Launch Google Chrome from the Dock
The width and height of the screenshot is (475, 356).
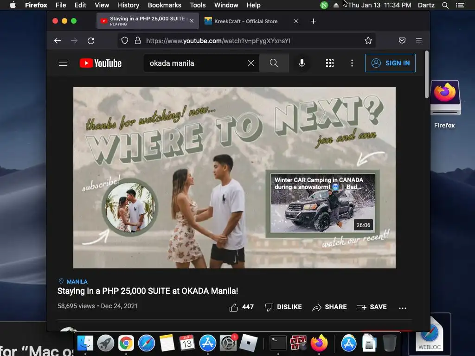tap(126, 343)
